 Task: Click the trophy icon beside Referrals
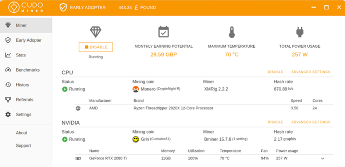(x=8, y=100)
